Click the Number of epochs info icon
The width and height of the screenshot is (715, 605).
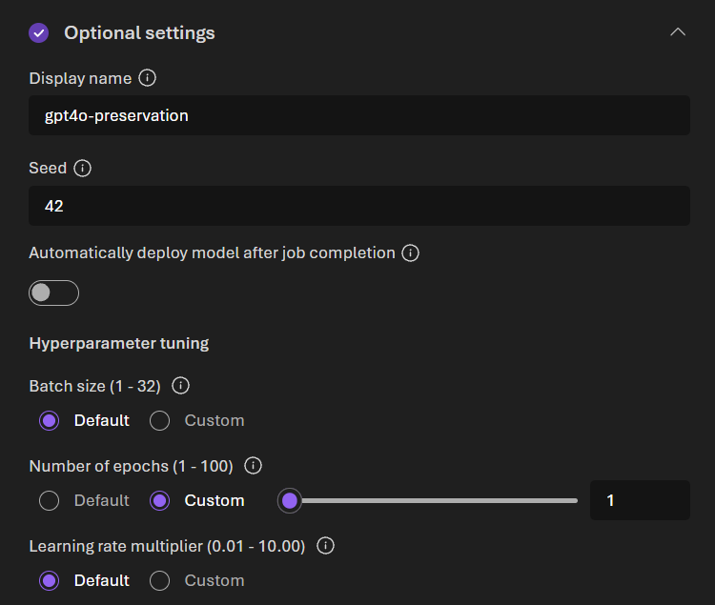[253, 466]
